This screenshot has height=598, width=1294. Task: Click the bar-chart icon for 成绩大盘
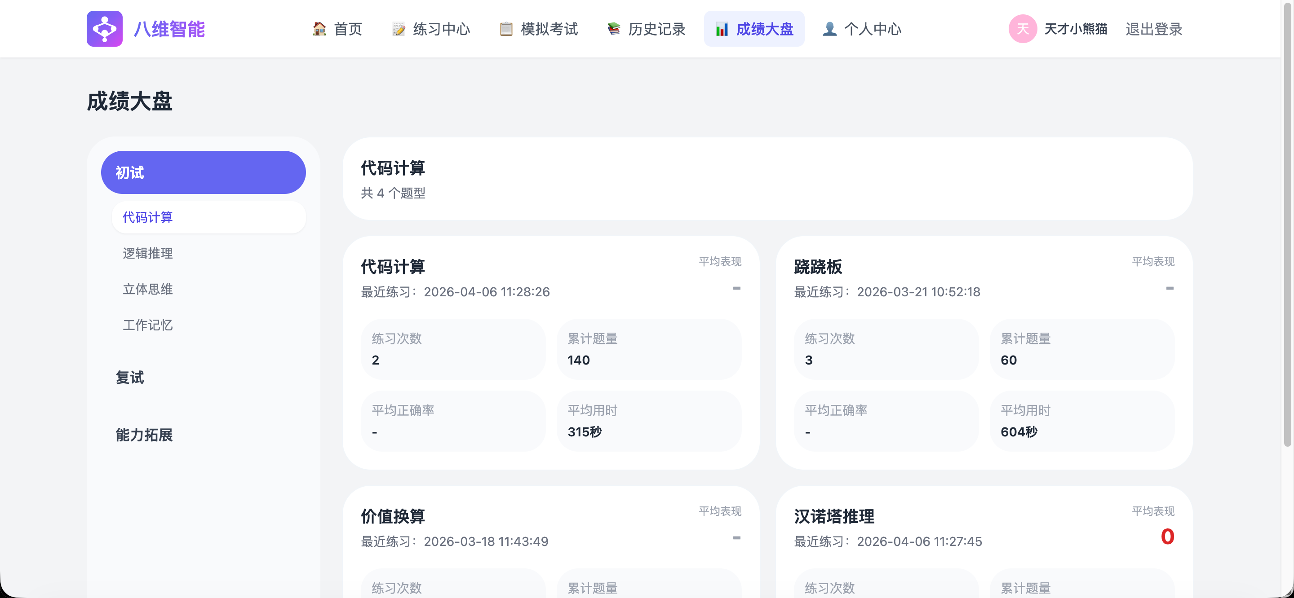(x=722, y=29)
